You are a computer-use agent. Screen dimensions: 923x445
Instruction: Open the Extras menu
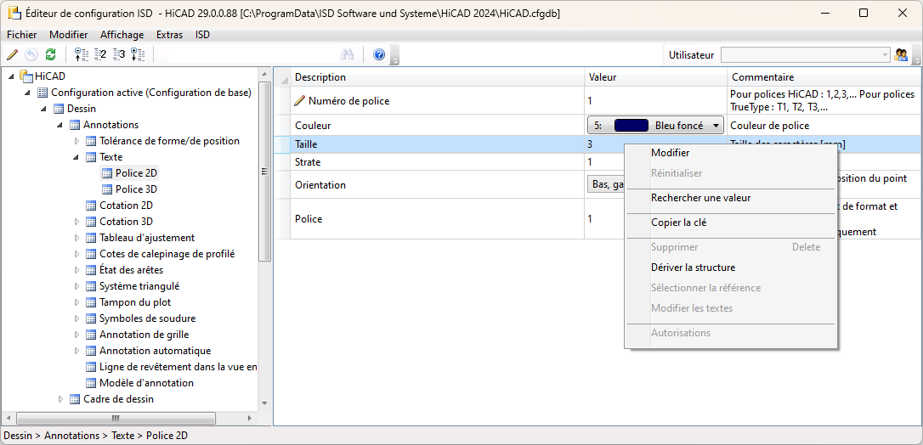pyautogui.click(x=169, y=35)
